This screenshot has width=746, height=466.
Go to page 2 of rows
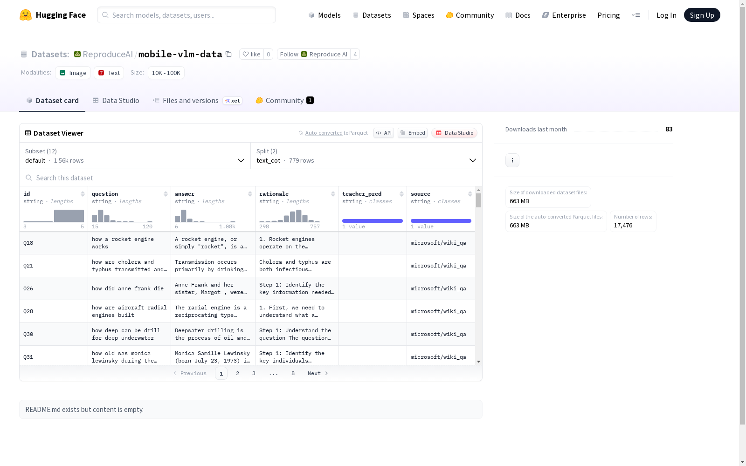click(x=238, y=373)
